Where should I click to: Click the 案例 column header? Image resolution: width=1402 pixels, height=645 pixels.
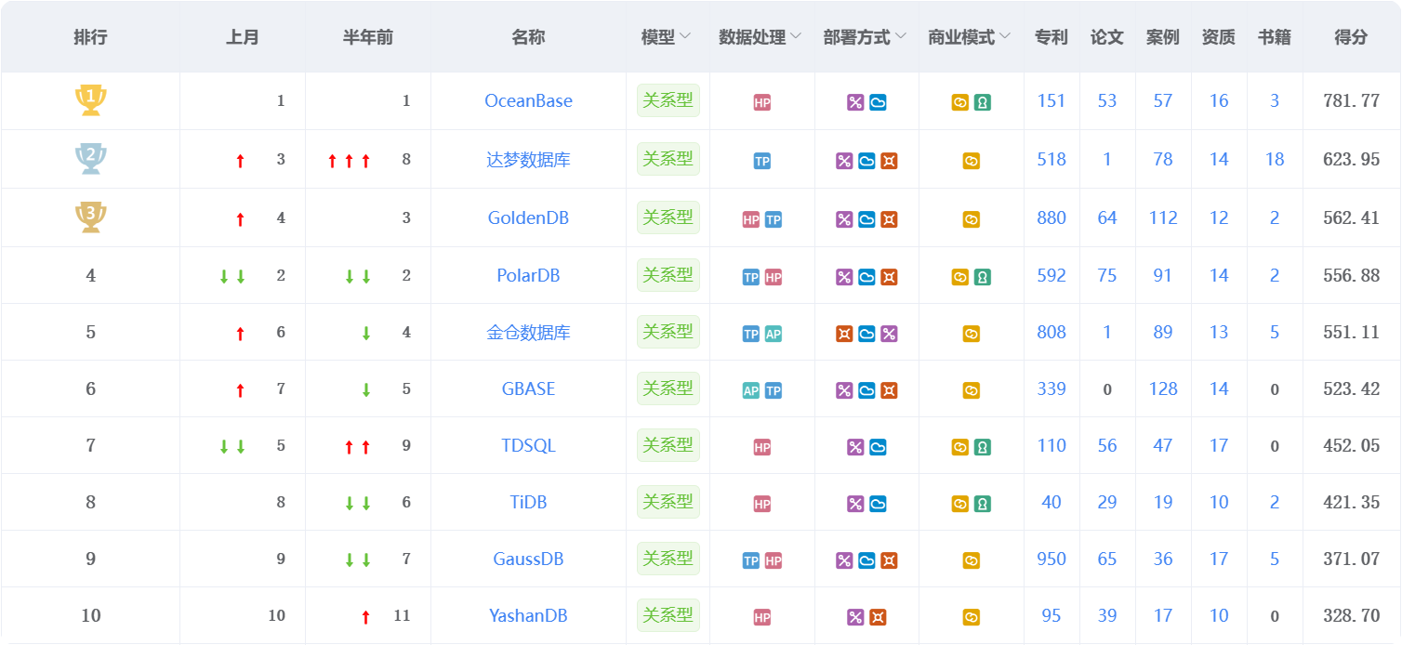click(x=1163, y=37)
